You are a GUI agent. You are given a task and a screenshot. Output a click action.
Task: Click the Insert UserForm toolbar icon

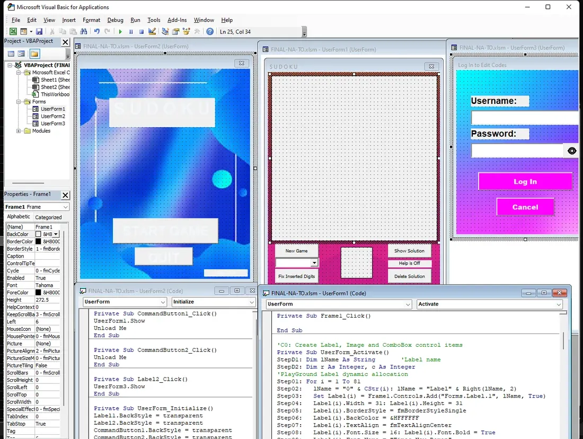[x=24, y=32]
